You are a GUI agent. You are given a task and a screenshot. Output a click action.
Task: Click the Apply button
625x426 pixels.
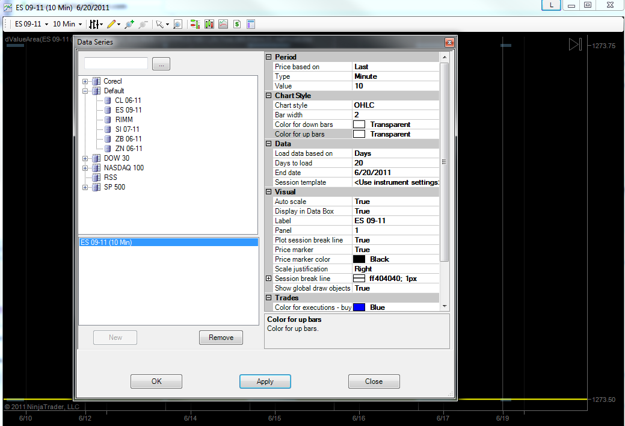tap(265, 381)
